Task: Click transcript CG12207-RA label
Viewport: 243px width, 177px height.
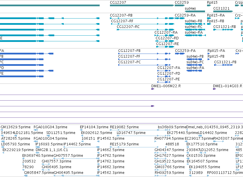Action: (x=166, y=32)
